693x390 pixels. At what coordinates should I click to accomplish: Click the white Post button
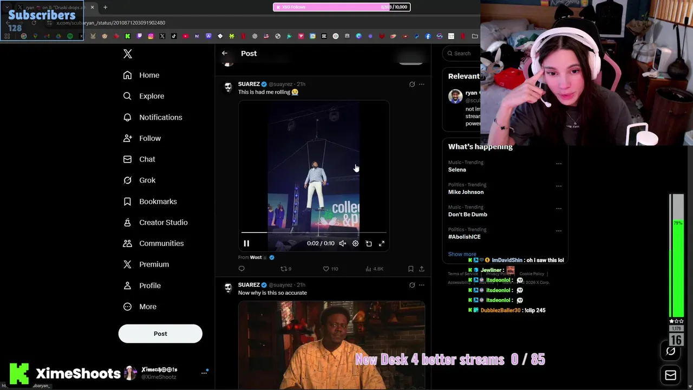coord(160,334)
